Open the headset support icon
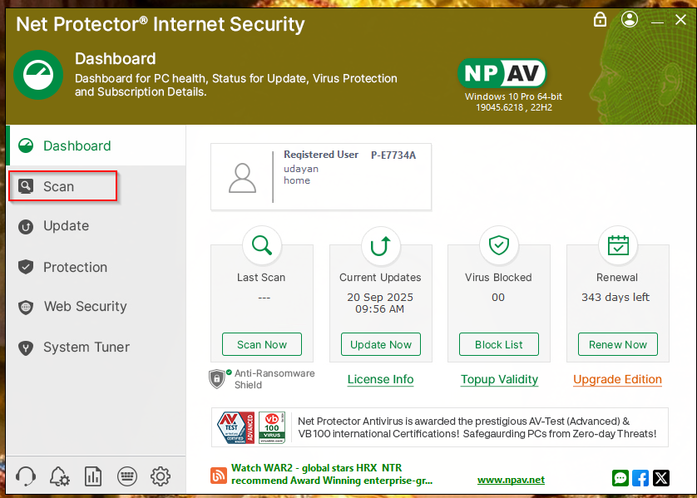This screenshot has height=498, width=697. (x=26, y=476)
